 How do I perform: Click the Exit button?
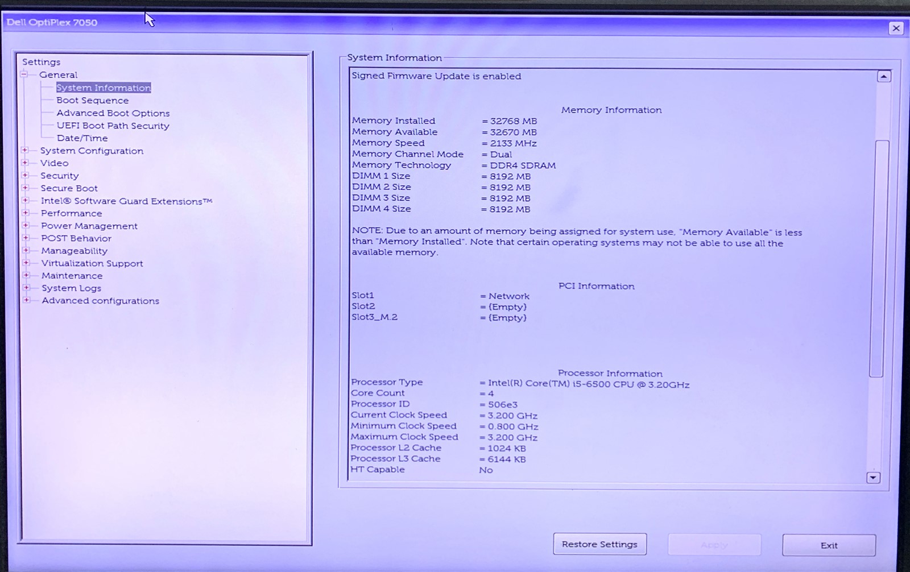coord(829,545)
